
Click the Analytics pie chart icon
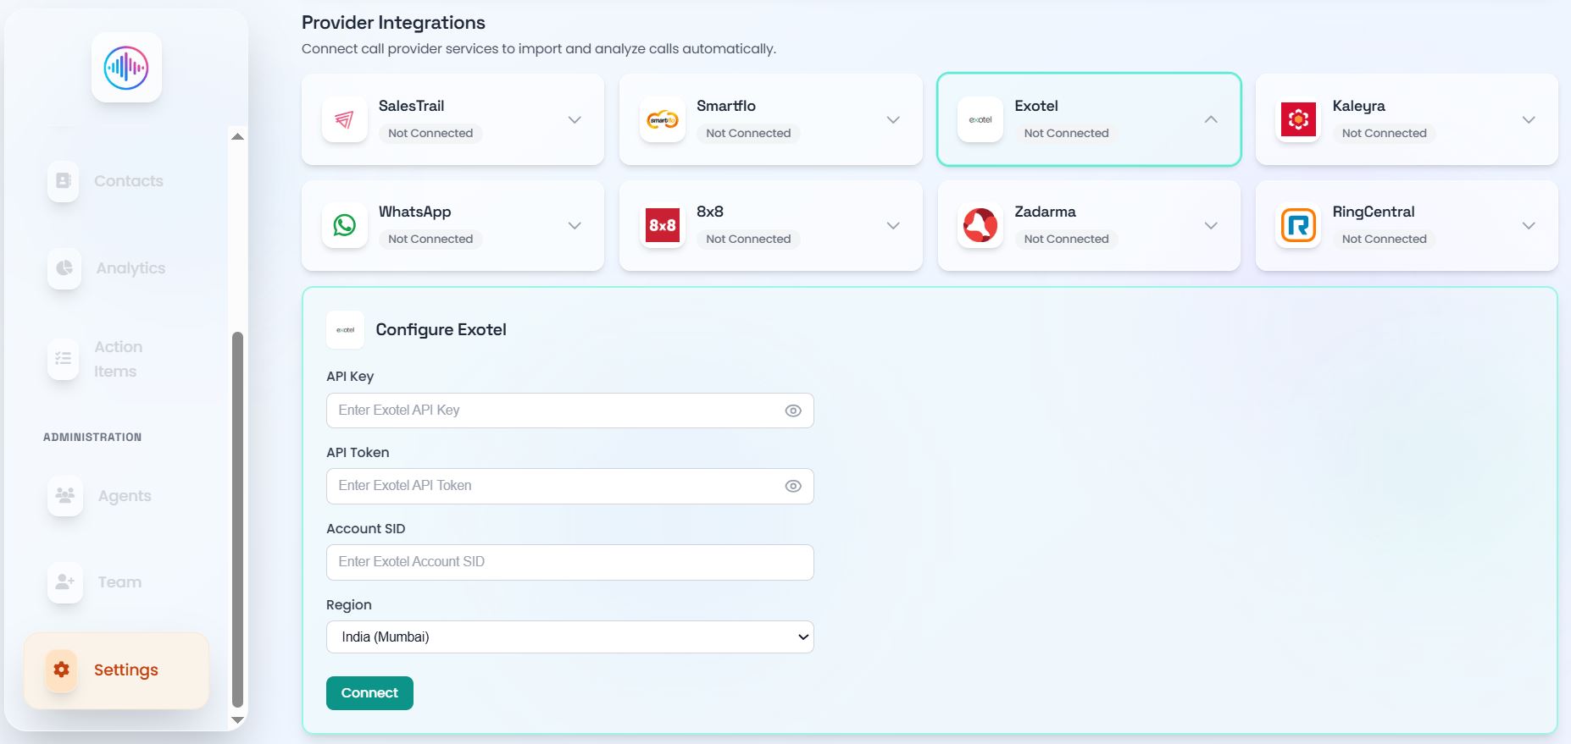(x=64, y=268)
